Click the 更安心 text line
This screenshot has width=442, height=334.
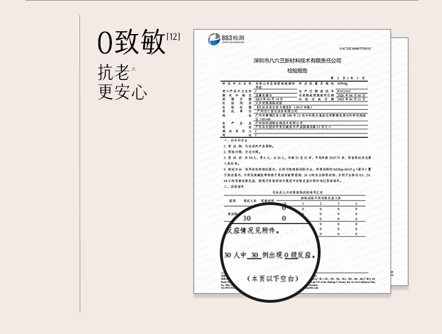[x=123, y=92]
